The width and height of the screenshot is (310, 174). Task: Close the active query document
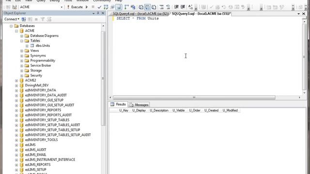(x=304, y=14)
